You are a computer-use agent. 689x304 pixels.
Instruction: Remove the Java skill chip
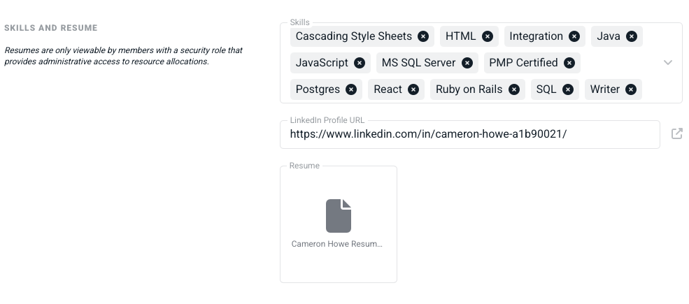(632, 36)
